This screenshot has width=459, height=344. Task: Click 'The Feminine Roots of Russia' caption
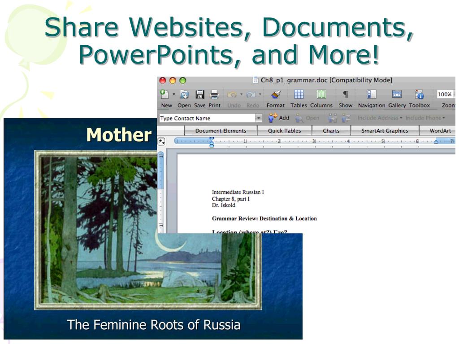153,325
